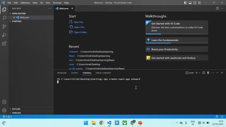Open the View menu

tap(35, 3)
